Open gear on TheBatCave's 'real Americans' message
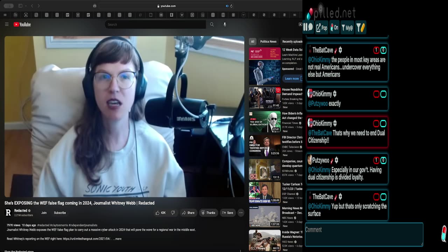This screenshot has height=252, width=448. 340,50
